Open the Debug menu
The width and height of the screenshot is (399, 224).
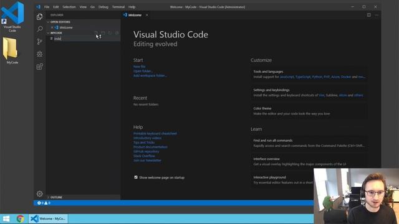pos(103,7)
